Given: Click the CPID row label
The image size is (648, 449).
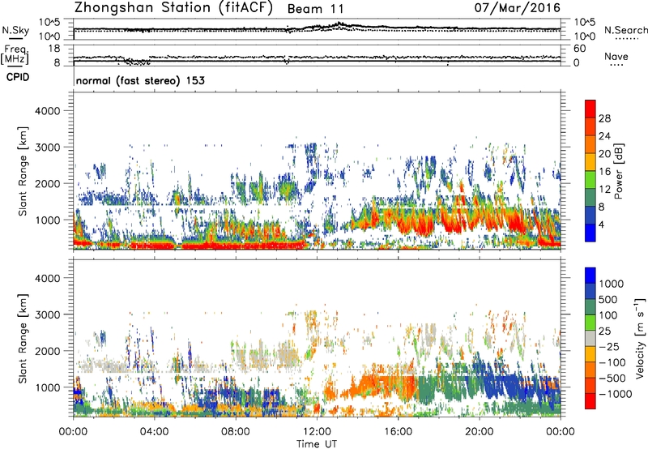Looking at the screenshot, I should pos(18,77).
